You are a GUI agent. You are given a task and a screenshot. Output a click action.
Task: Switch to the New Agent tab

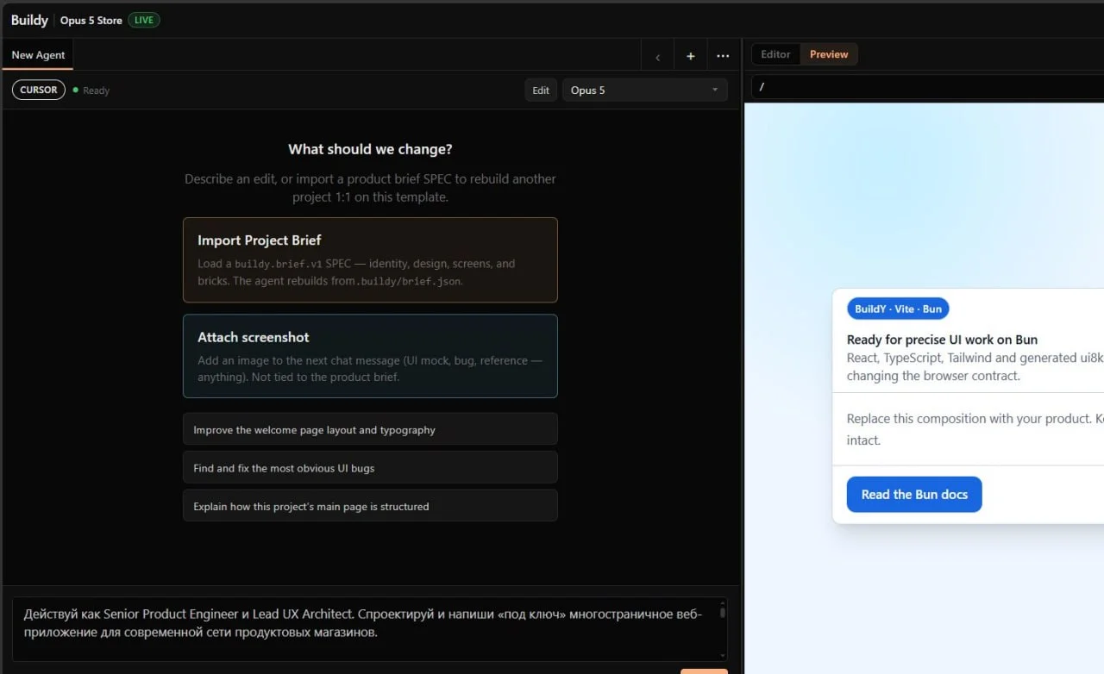coord(38,54)
